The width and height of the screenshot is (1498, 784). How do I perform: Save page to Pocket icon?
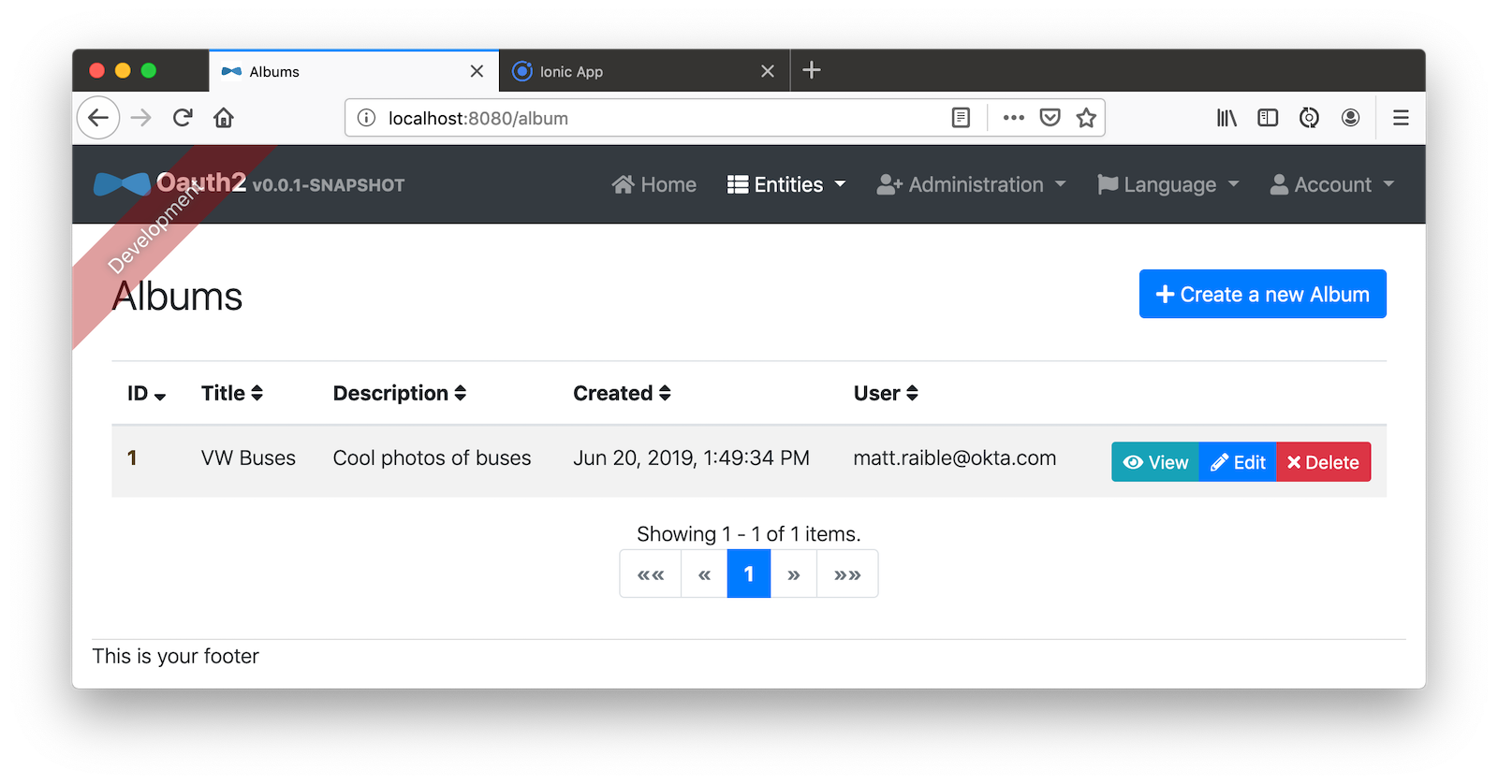(x=1050, y=118)
